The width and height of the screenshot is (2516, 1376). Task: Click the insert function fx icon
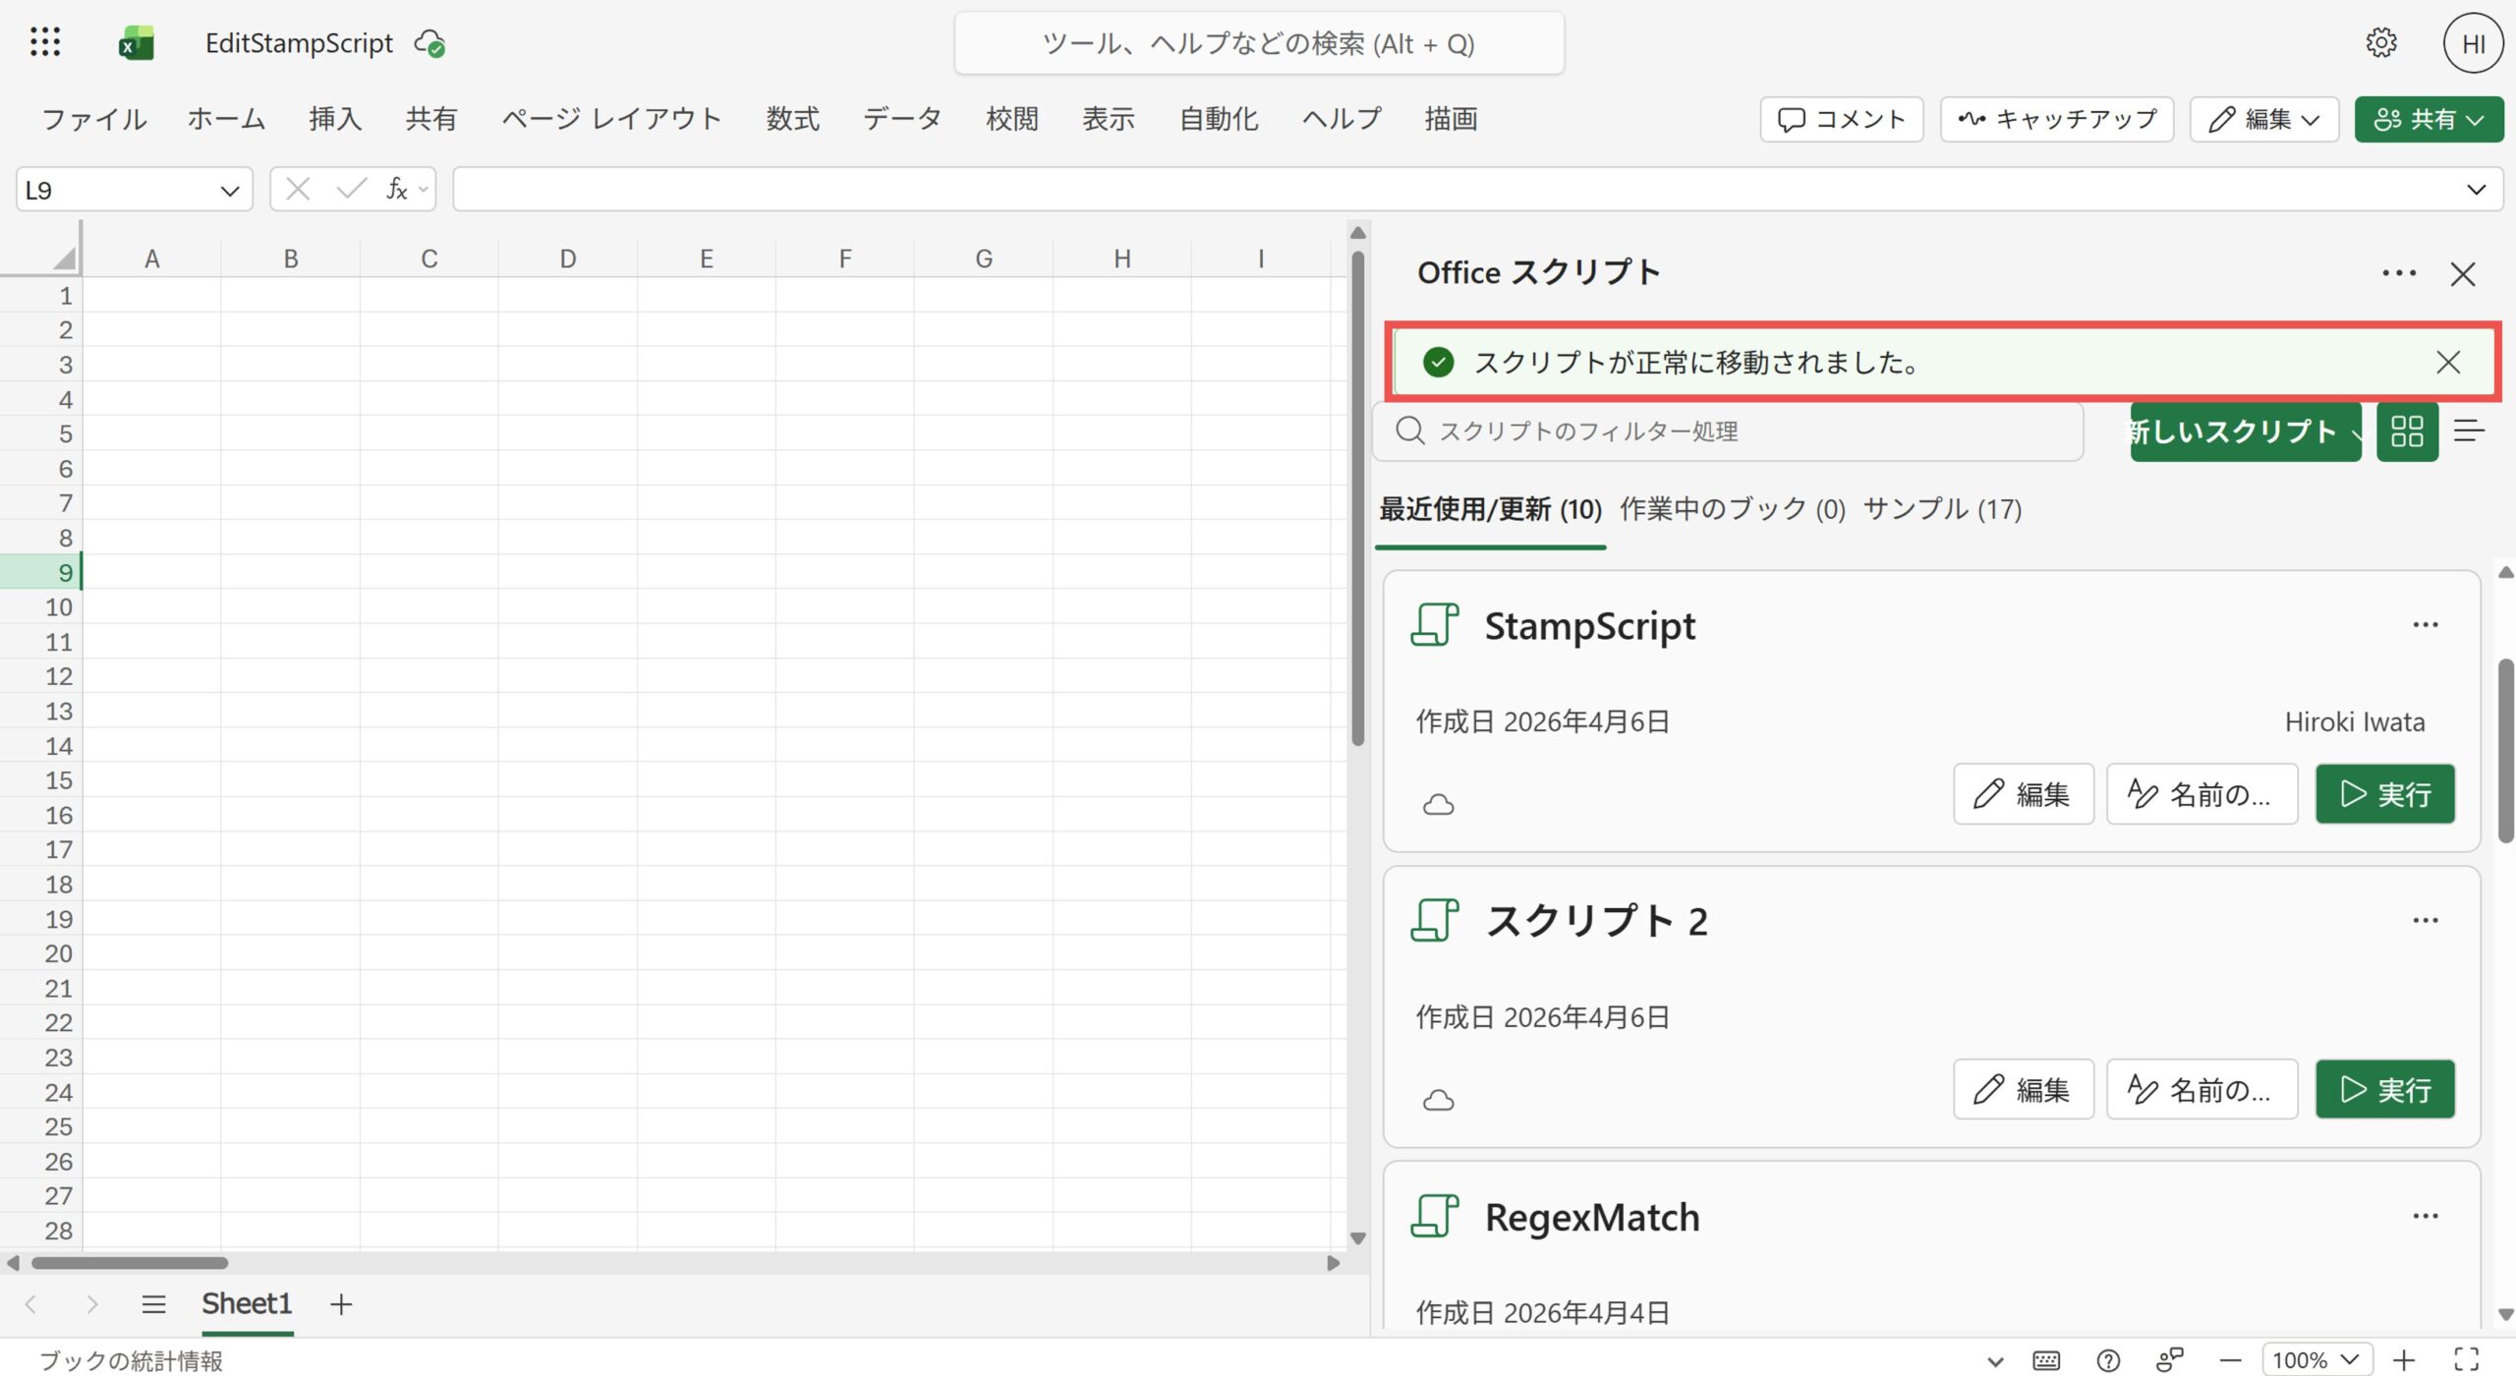(x=396, y=189)
